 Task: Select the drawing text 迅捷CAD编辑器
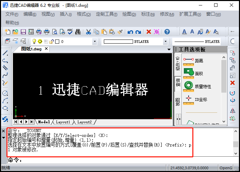(100, 90)
